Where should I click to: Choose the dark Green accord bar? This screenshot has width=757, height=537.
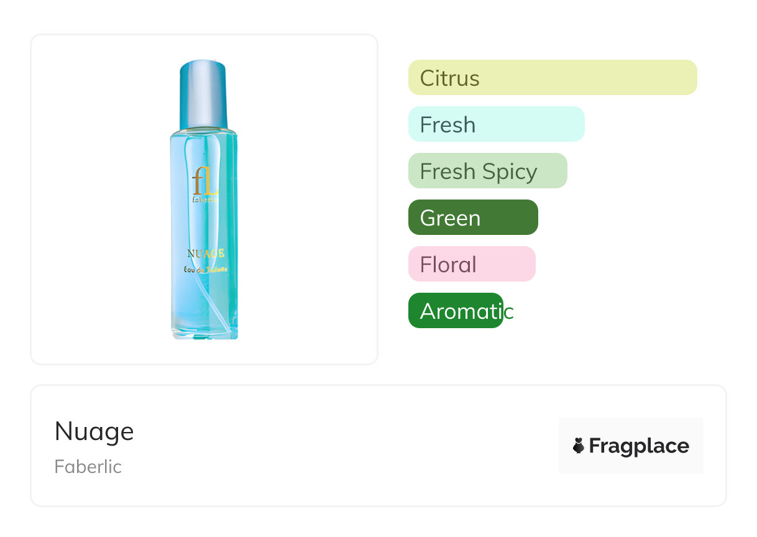472,218
